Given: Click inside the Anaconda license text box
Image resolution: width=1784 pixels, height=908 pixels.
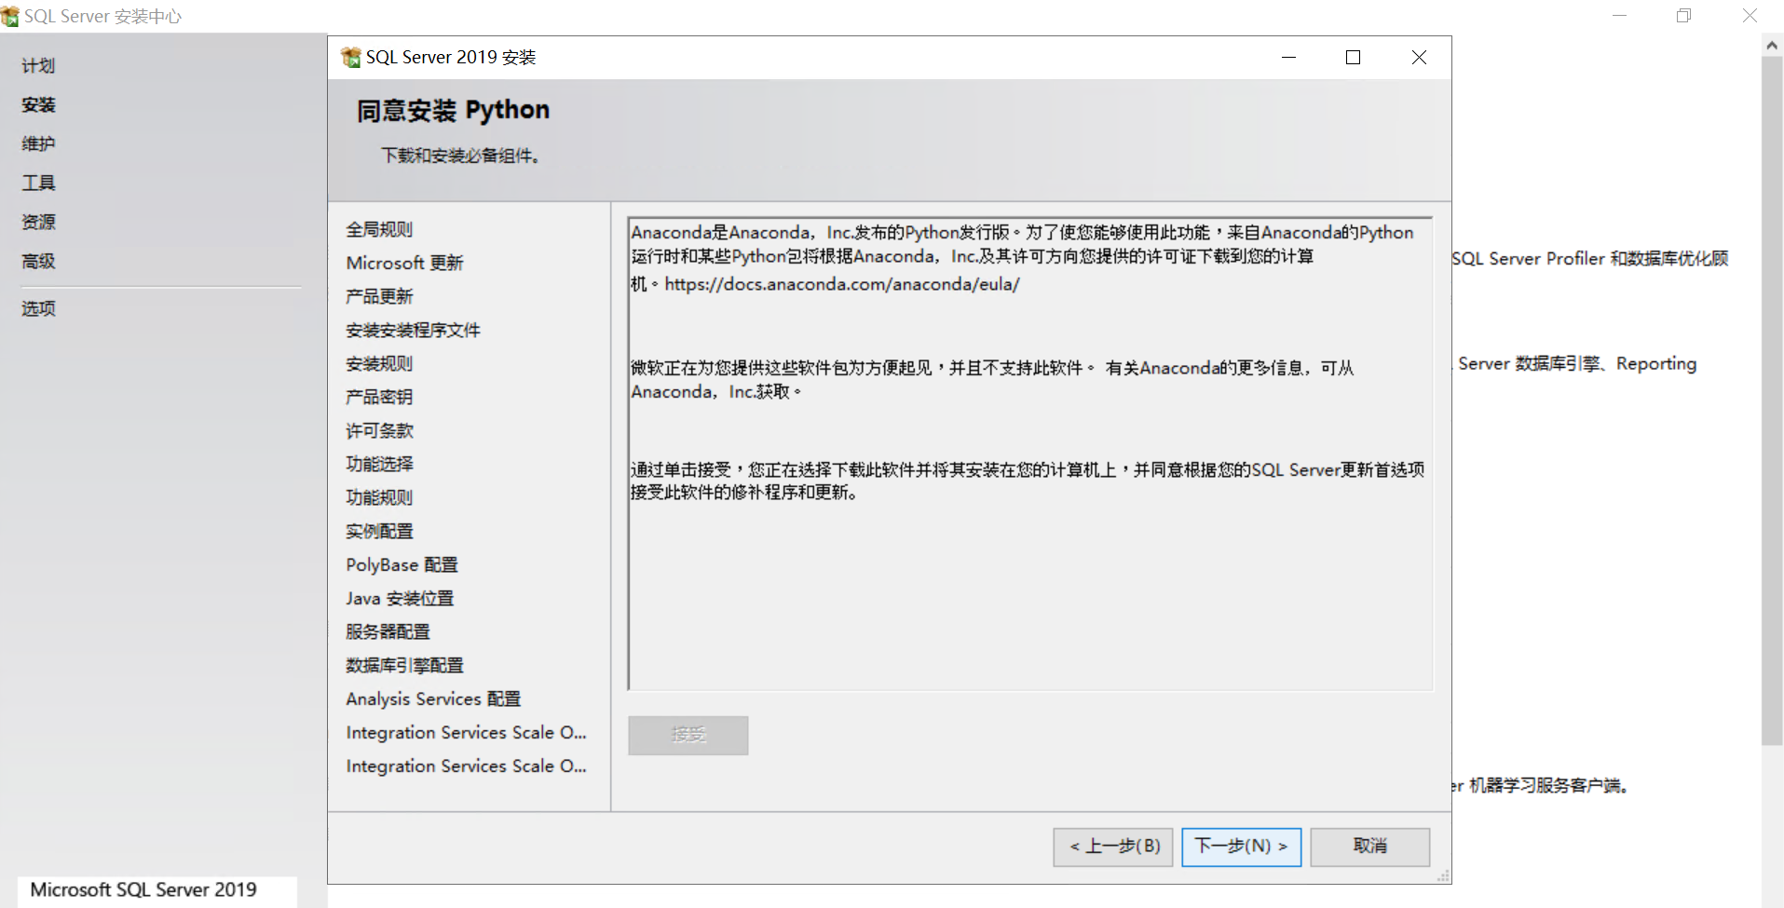Looking at the screenshot, I should [x=1030, y=454].
